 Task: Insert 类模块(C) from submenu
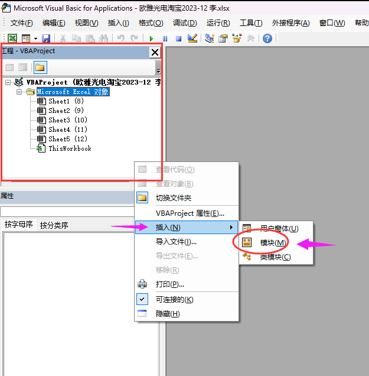(276, 257)
